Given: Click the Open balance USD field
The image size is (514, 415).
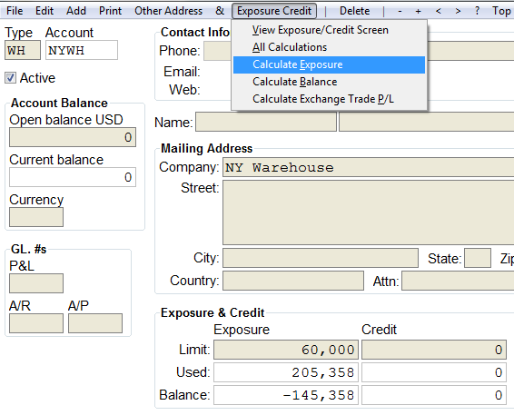Looking at the screenshot, I should [x=73, y=137].
